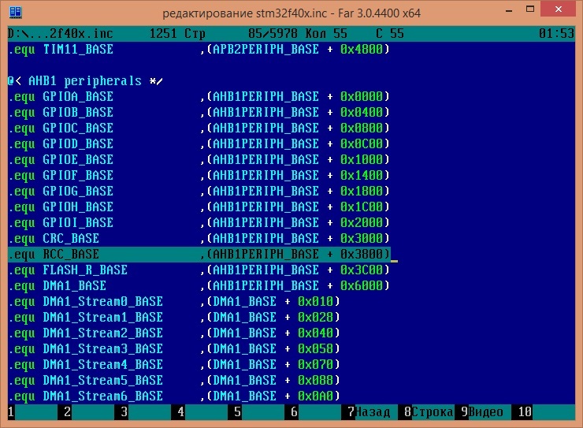This screenshot has height=428, width=583.
Task: Click the empty function key 2 cell
Action: pyautogui.click(x=86, y=412)
